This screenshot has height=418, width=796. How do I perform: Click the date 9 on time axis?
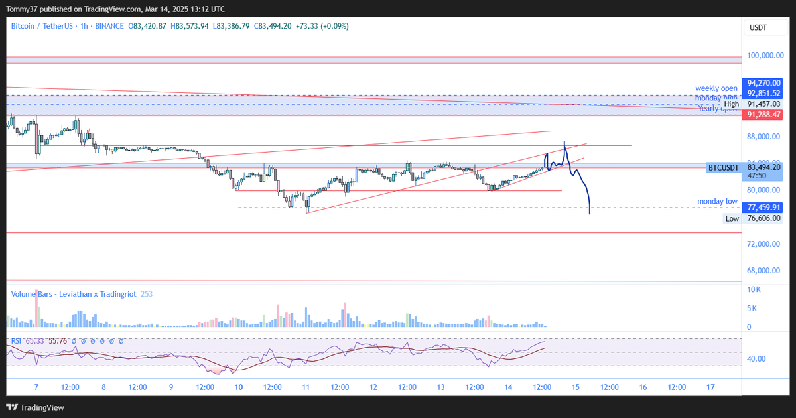171,387
